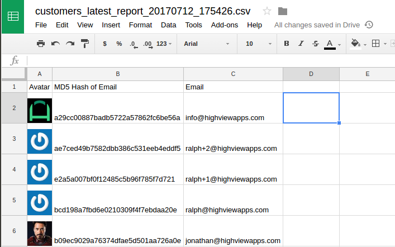Select column B header
The height and width of the screenshot is (247, 395).
pyautogui.click(x=117, y=74)
